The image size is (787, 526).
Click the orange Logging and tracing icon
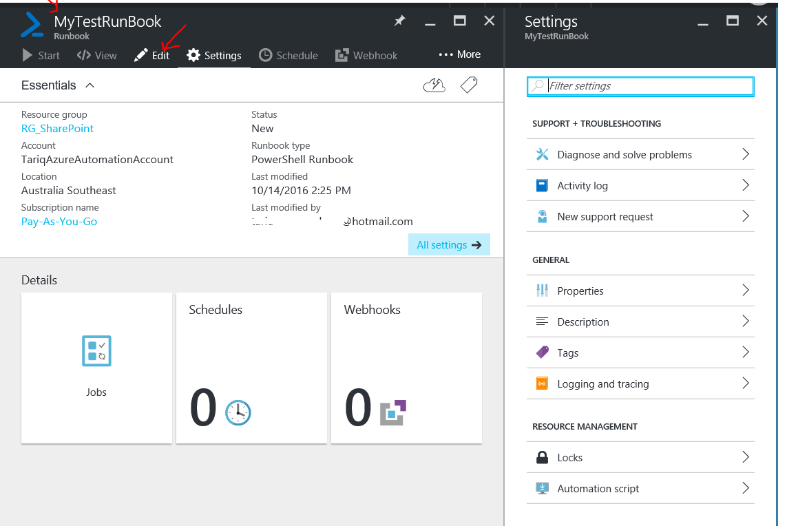(x=542, y=383)
